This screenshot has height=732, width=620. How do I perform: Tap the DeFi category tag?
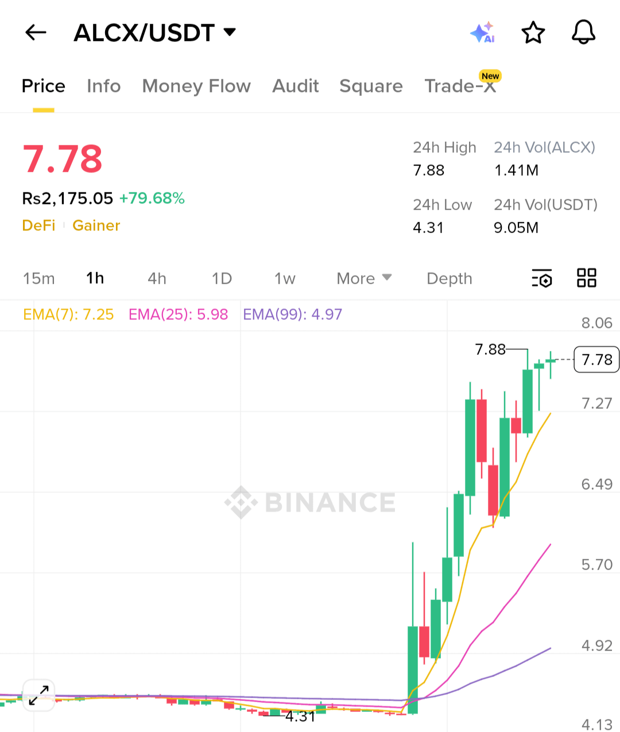coord(39,225)
